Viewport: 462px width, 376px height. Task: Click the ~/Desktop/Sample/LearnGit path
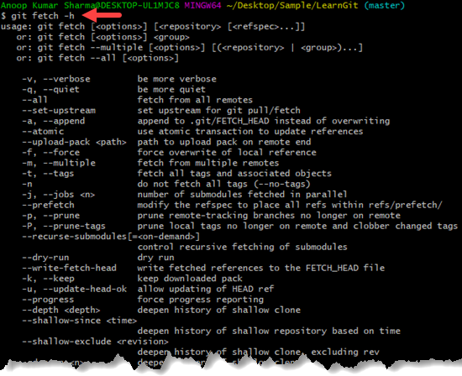[292, 5]
